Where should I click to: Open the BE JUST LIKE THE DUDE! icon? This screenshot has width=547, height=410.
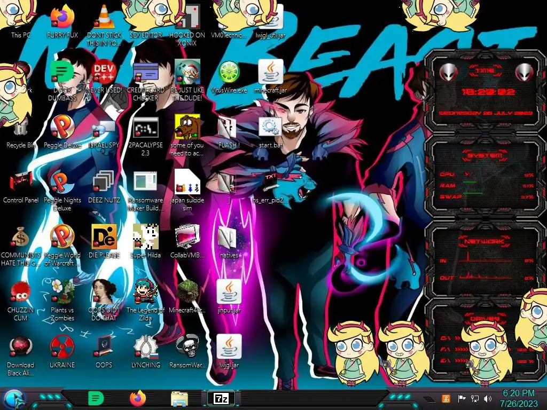point(187,81)
